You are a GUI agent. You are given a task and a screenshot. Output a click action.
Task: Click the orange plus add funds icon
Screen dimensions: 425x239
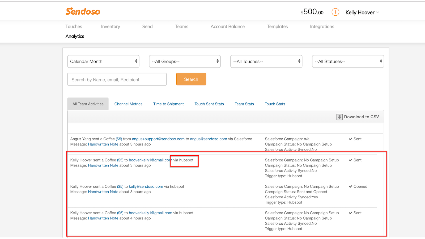point(335,12)
